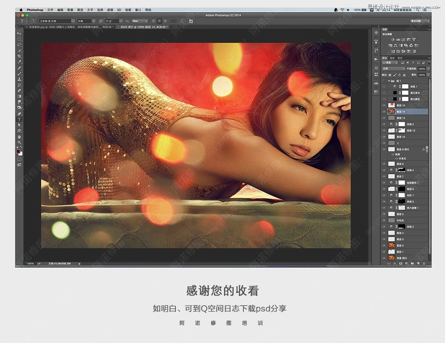Click left align text icon

point(154,21)
